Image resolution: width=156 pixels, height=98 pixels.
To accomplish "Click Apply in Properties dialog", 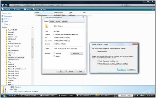I will coord(80,71).
